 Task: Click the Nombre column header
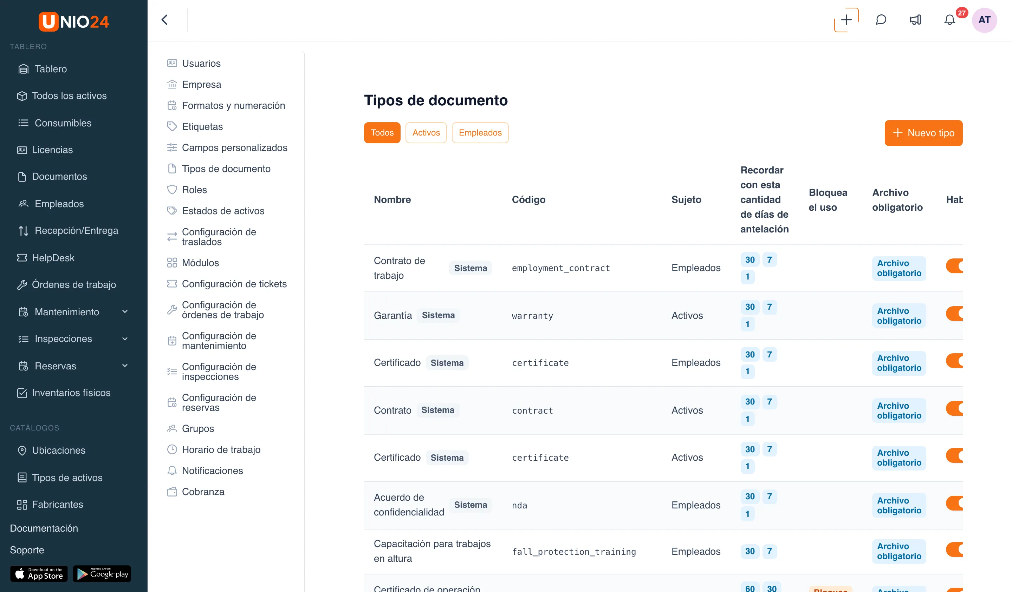[392, 199]
